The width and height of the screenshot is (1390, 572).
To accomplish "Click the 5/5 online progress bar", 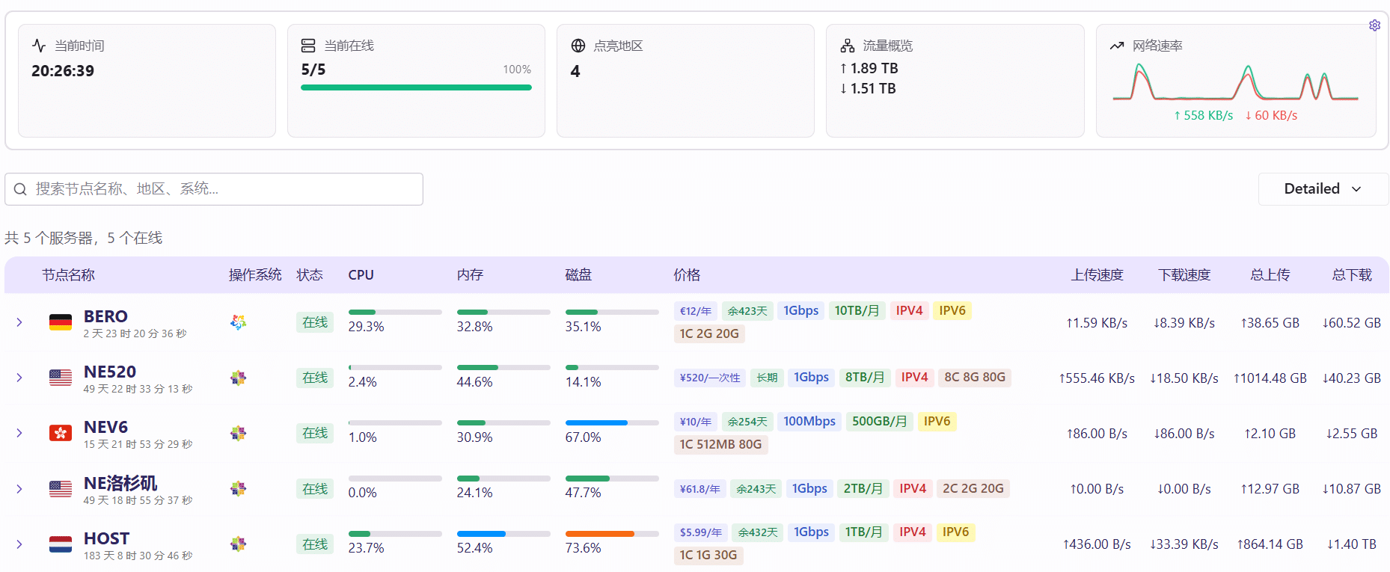I will pos(416,87).
